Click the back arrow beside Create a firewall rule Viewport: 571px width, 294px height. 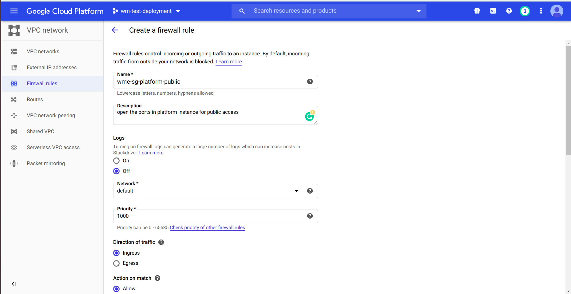click(115, 30)
